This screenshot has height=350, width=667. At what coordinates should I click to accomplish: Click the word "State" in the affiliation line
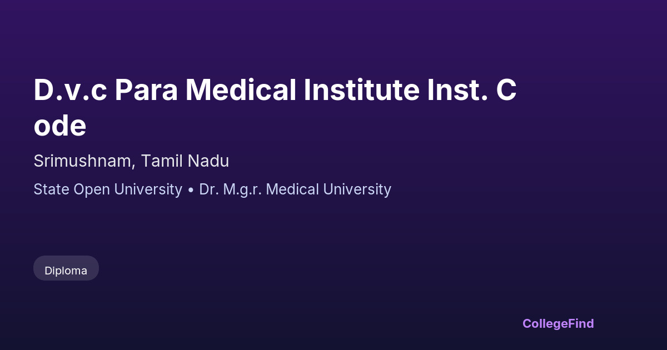click(52, 189)
